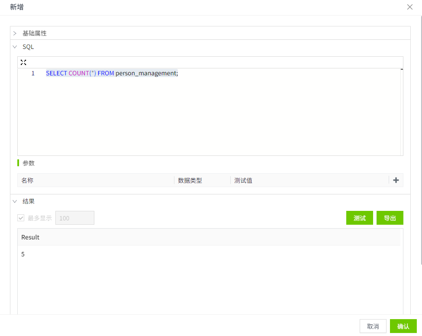Toggle the 最多显示 checkbox
Image resolution: width=422 pixels, height=336 pixels.
(21, 218)
